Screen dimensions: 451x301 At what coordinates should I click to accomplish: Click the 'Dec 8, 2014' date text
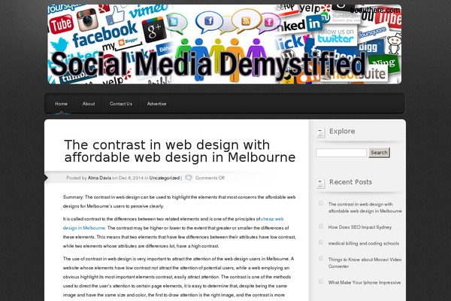pos(131,178)
